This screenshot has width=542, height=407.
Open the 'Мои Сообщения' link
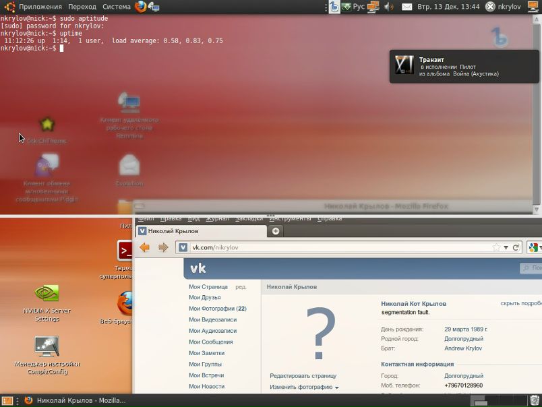click(210, 342)
